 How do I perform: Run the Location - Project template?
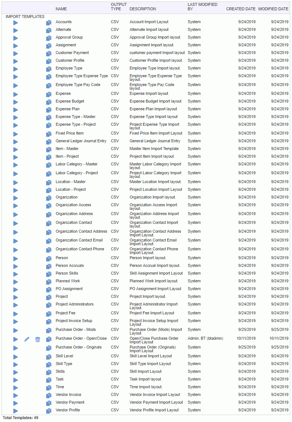click(15, 190)
